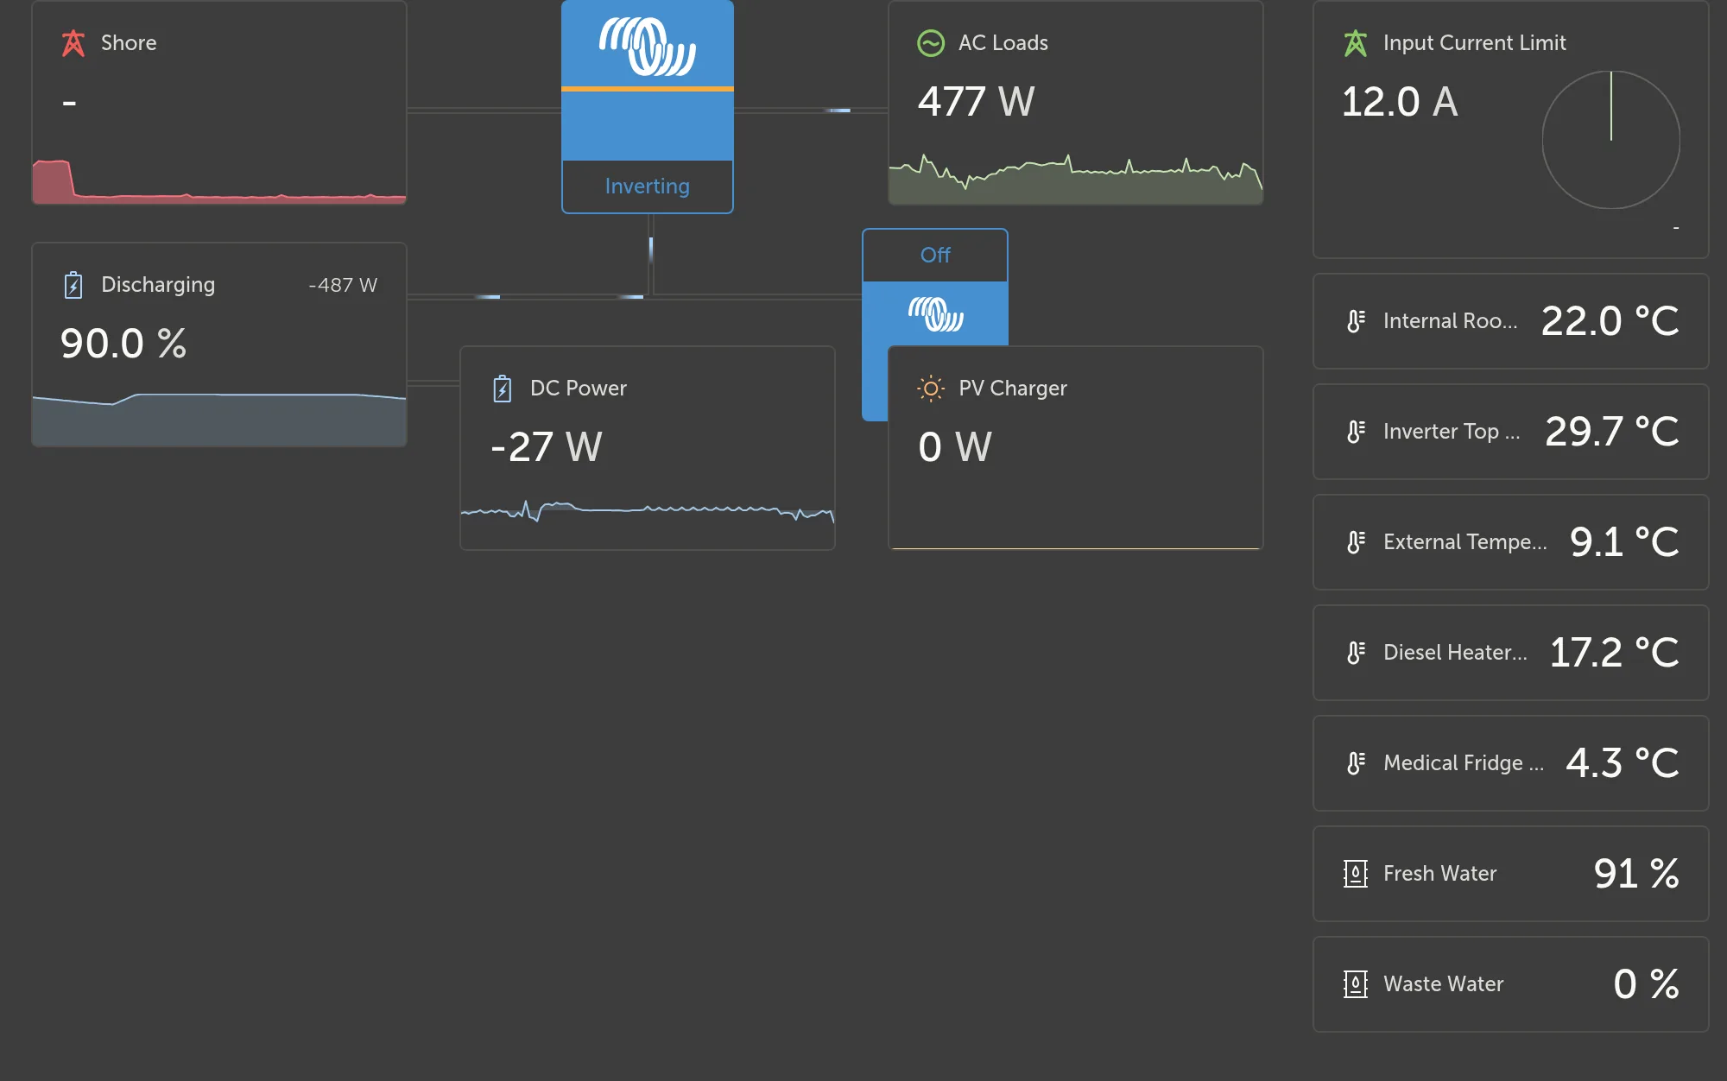This screenshot has height=1081, width=1727.
Task: Click the Internal Room thermometer icon
Action: pyautogui.click(x=1356, y=321)
